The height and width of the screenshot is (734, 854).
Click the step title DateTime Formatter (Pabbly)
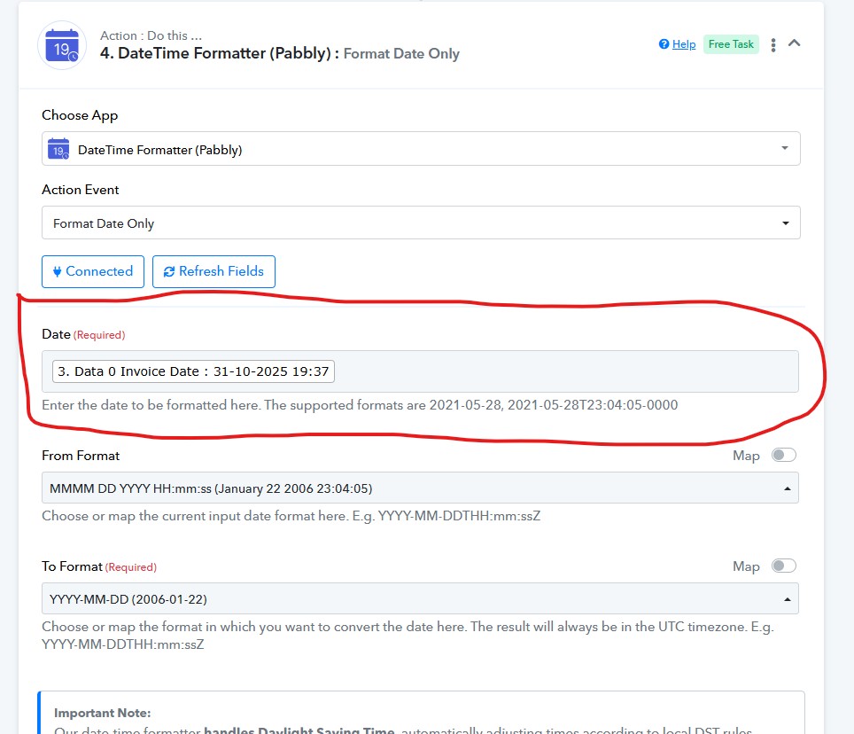pos(219,53)
